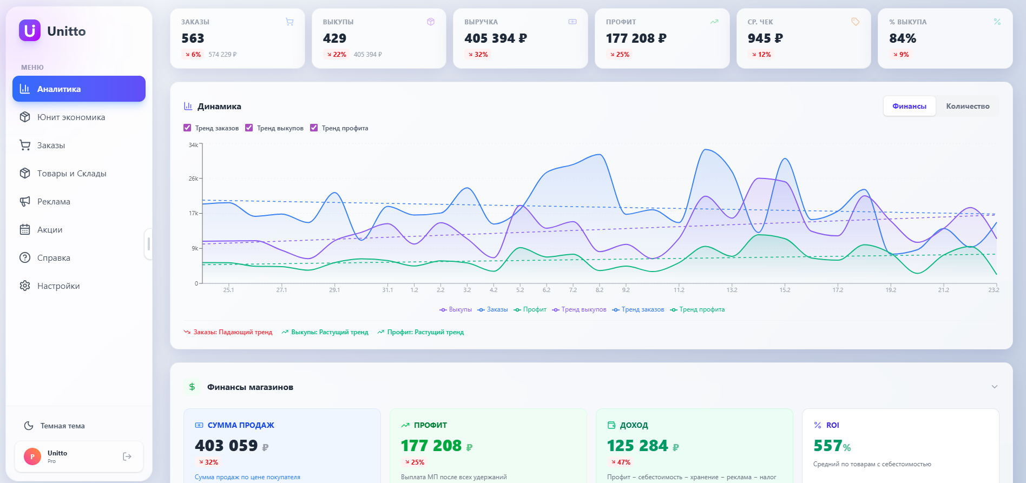The image size is (1026, 483).
Task: Click the megaphone icon for Реклама
Action: pos(25,202)
